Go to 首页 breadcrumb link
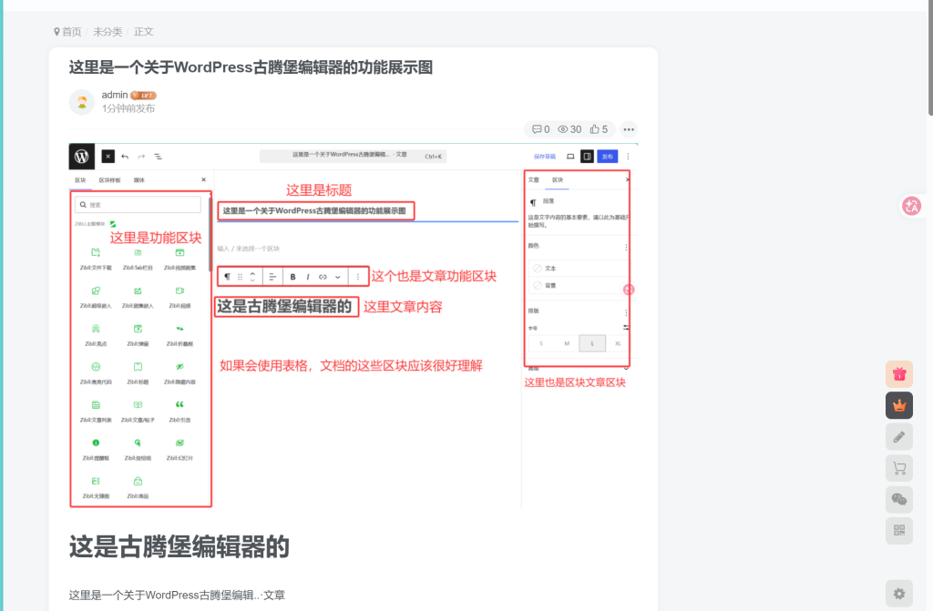933x611 pixels. pos(67,32)
